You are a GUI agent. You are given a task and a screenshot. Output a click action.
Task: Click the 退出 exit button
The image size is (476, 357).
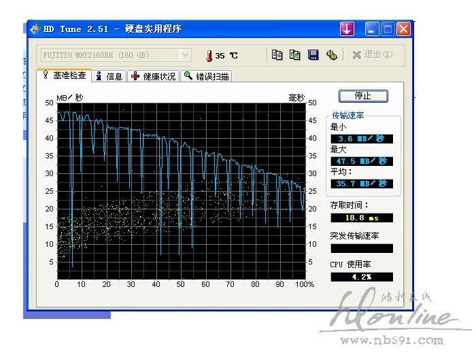click(x=372, y=55)
